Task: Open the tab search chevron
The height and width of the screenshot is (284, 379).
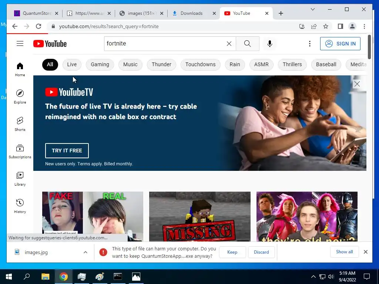Action: tap(312, 9)
